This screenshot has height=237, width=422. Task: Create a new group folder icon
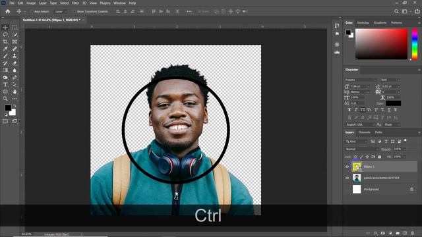point(398,233)
